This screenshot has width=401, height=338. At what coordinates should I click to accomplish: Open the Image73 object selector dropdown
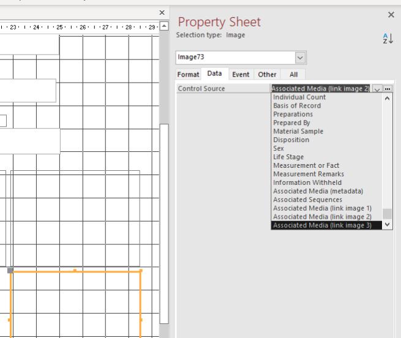(300, 58)
